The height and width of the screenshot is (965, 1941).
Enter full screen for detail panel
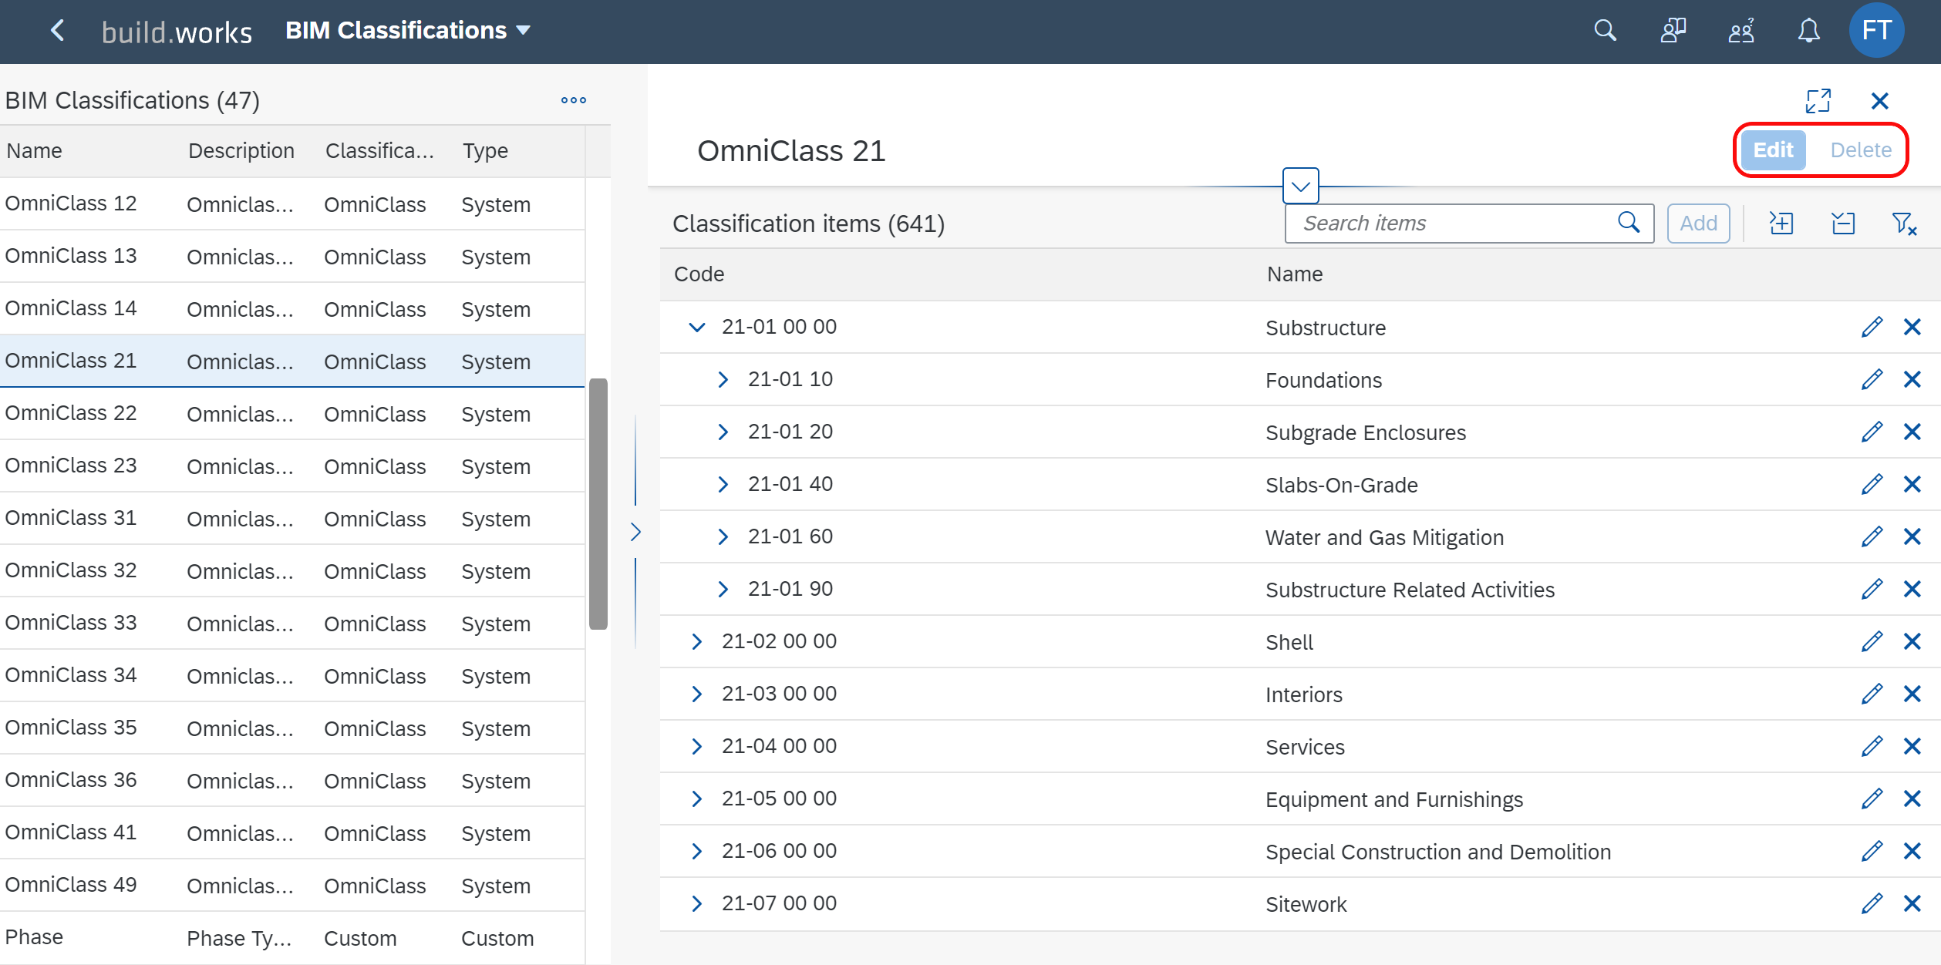tap(1818, 101)
